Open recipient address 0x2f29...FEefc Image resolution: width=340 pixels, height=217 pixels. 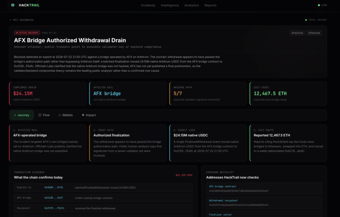[x=54, y=208]
